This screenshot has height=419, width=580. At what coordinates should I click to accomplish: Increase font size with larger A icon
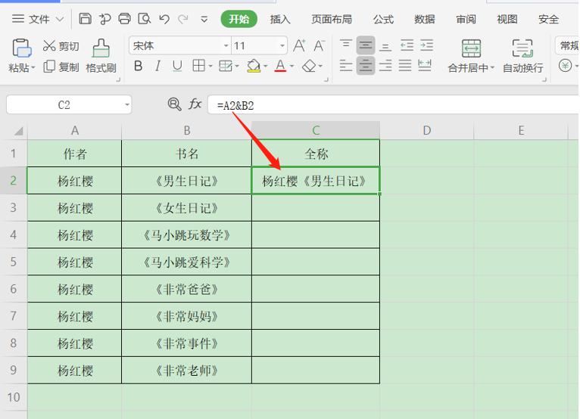click(x=299, y=45)
